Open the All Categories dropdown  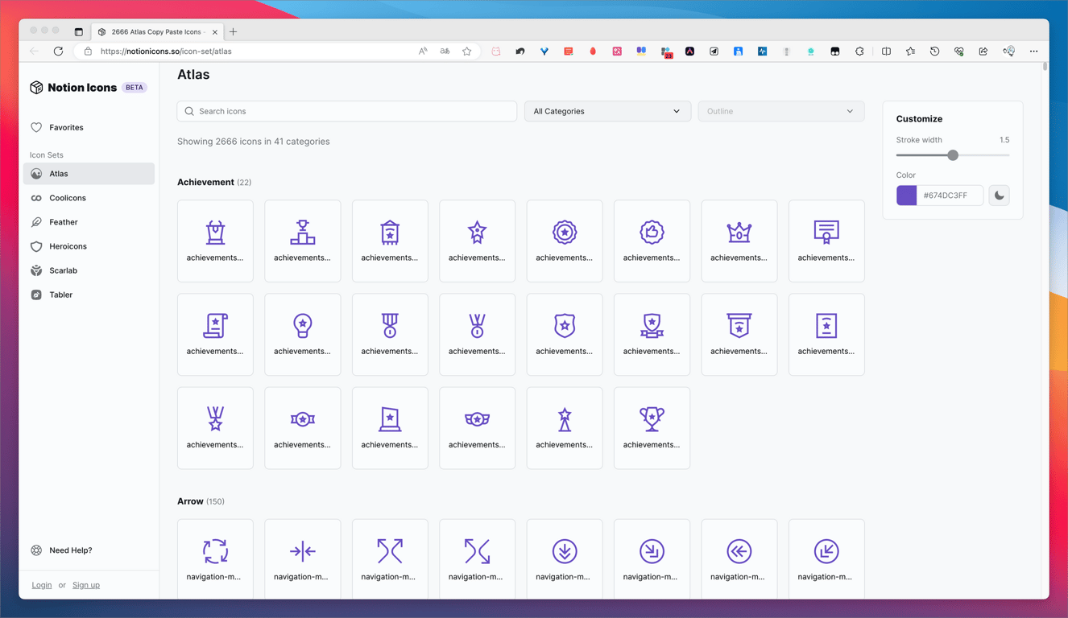607,111
